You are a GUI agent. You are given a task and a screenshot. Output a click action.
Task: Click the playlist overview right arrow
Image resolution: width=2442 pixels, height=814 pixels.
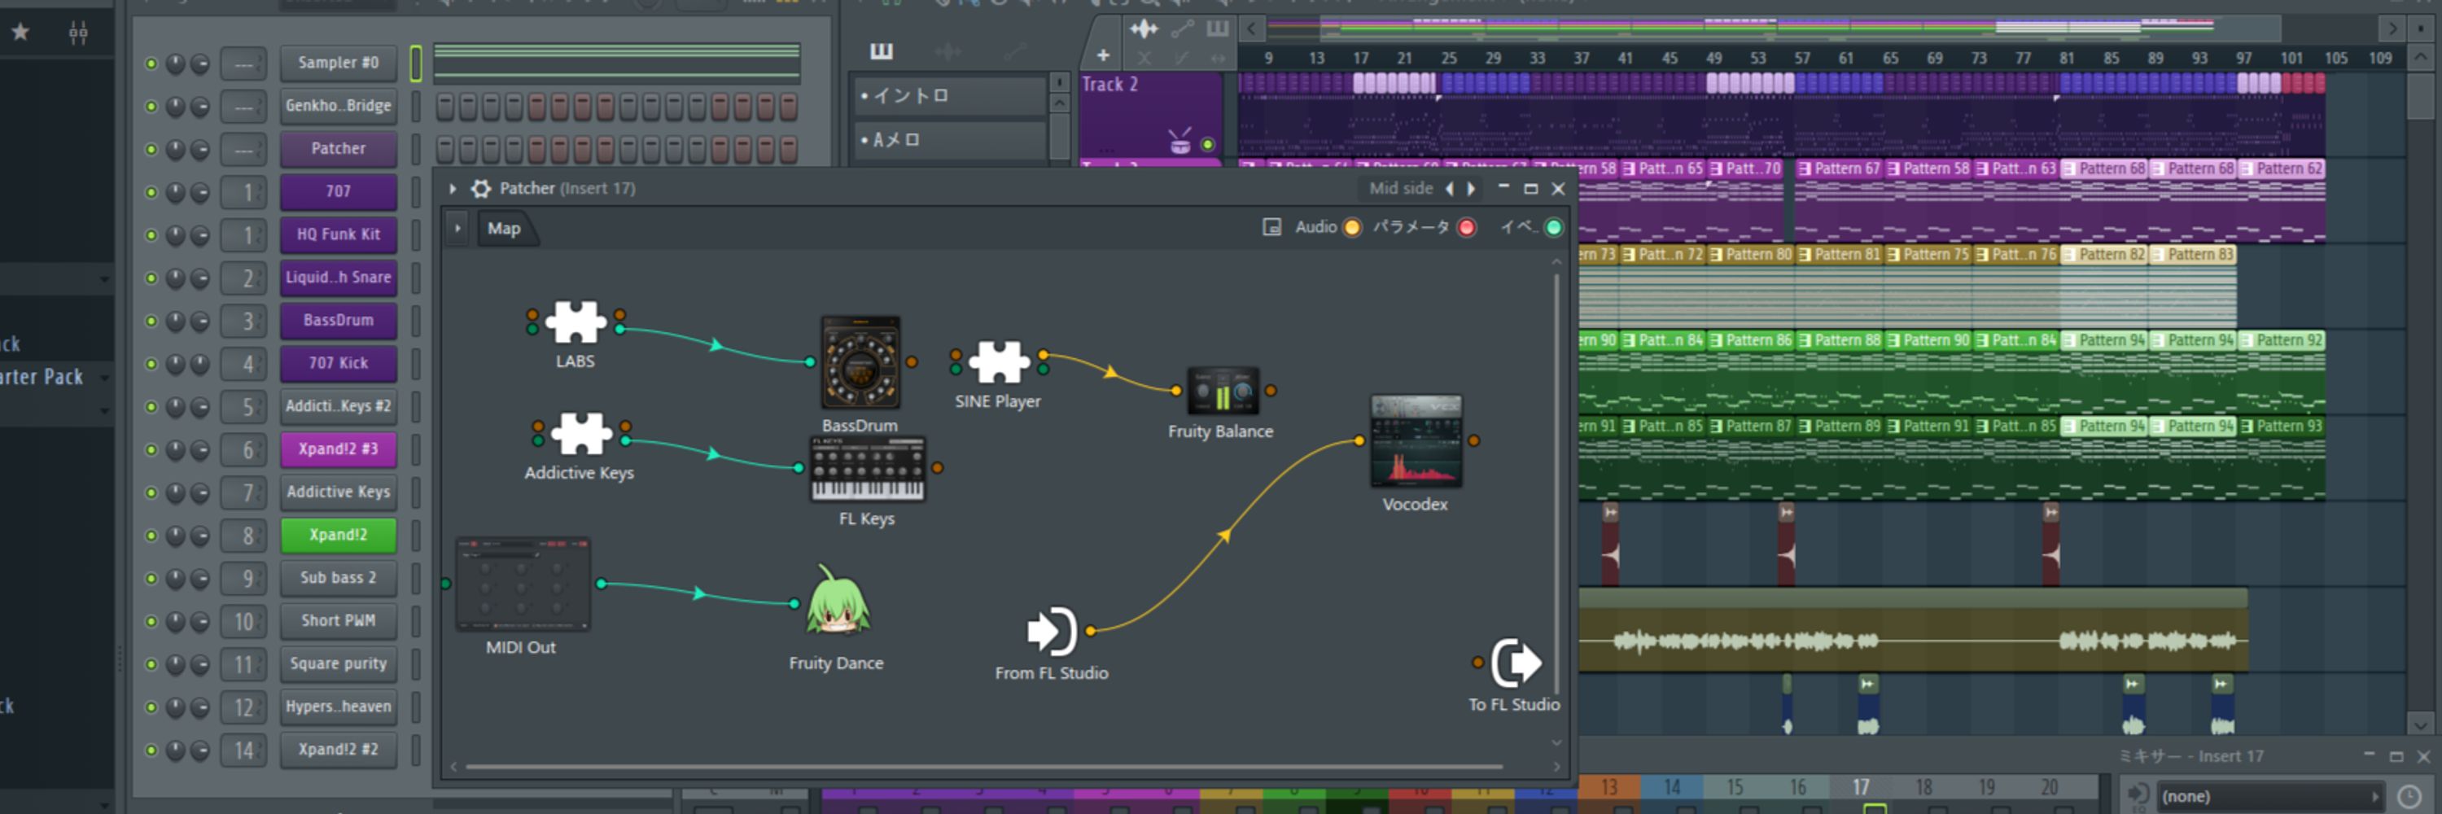pos(2392,29)
